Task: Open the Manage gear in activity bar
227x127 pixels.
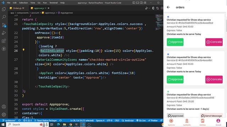Action: pyautogui.click(x=4, y=114)
